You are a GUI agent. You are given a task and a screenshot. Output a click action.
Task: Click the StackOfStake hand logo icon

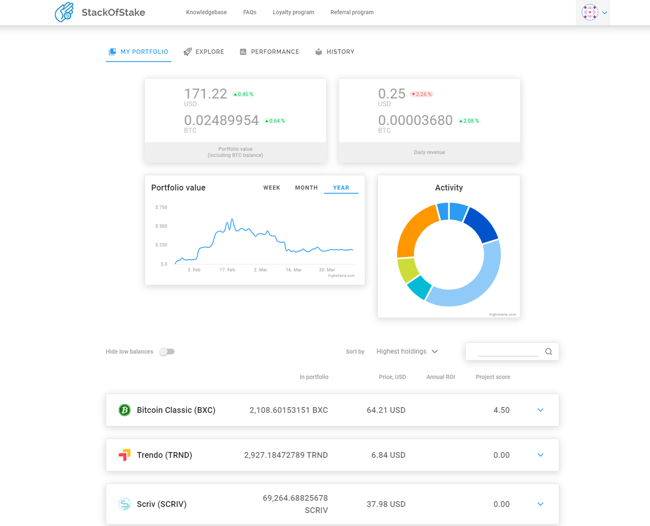(x=64, y=12)
